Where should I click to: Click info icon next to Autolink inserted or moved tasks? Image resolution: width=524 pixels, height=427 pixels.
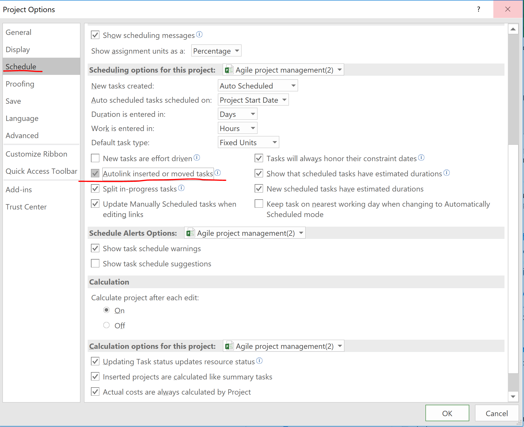218,173
